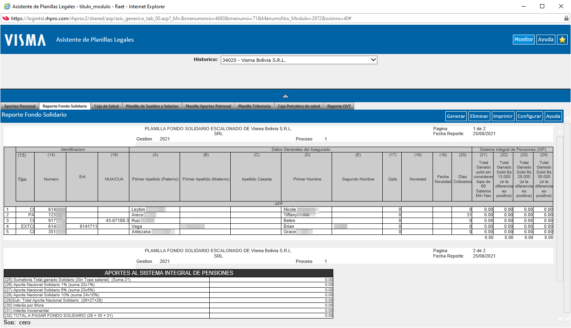The image size is (571, 328).
Task: Open the Planilla Aportes Patronal tab
Action: (208, 106)
